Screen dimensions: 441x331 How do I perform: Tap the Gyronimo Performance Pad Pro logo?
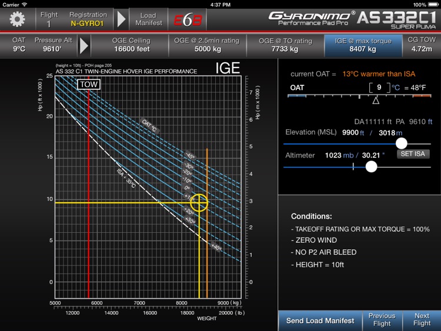pos(312,19)
